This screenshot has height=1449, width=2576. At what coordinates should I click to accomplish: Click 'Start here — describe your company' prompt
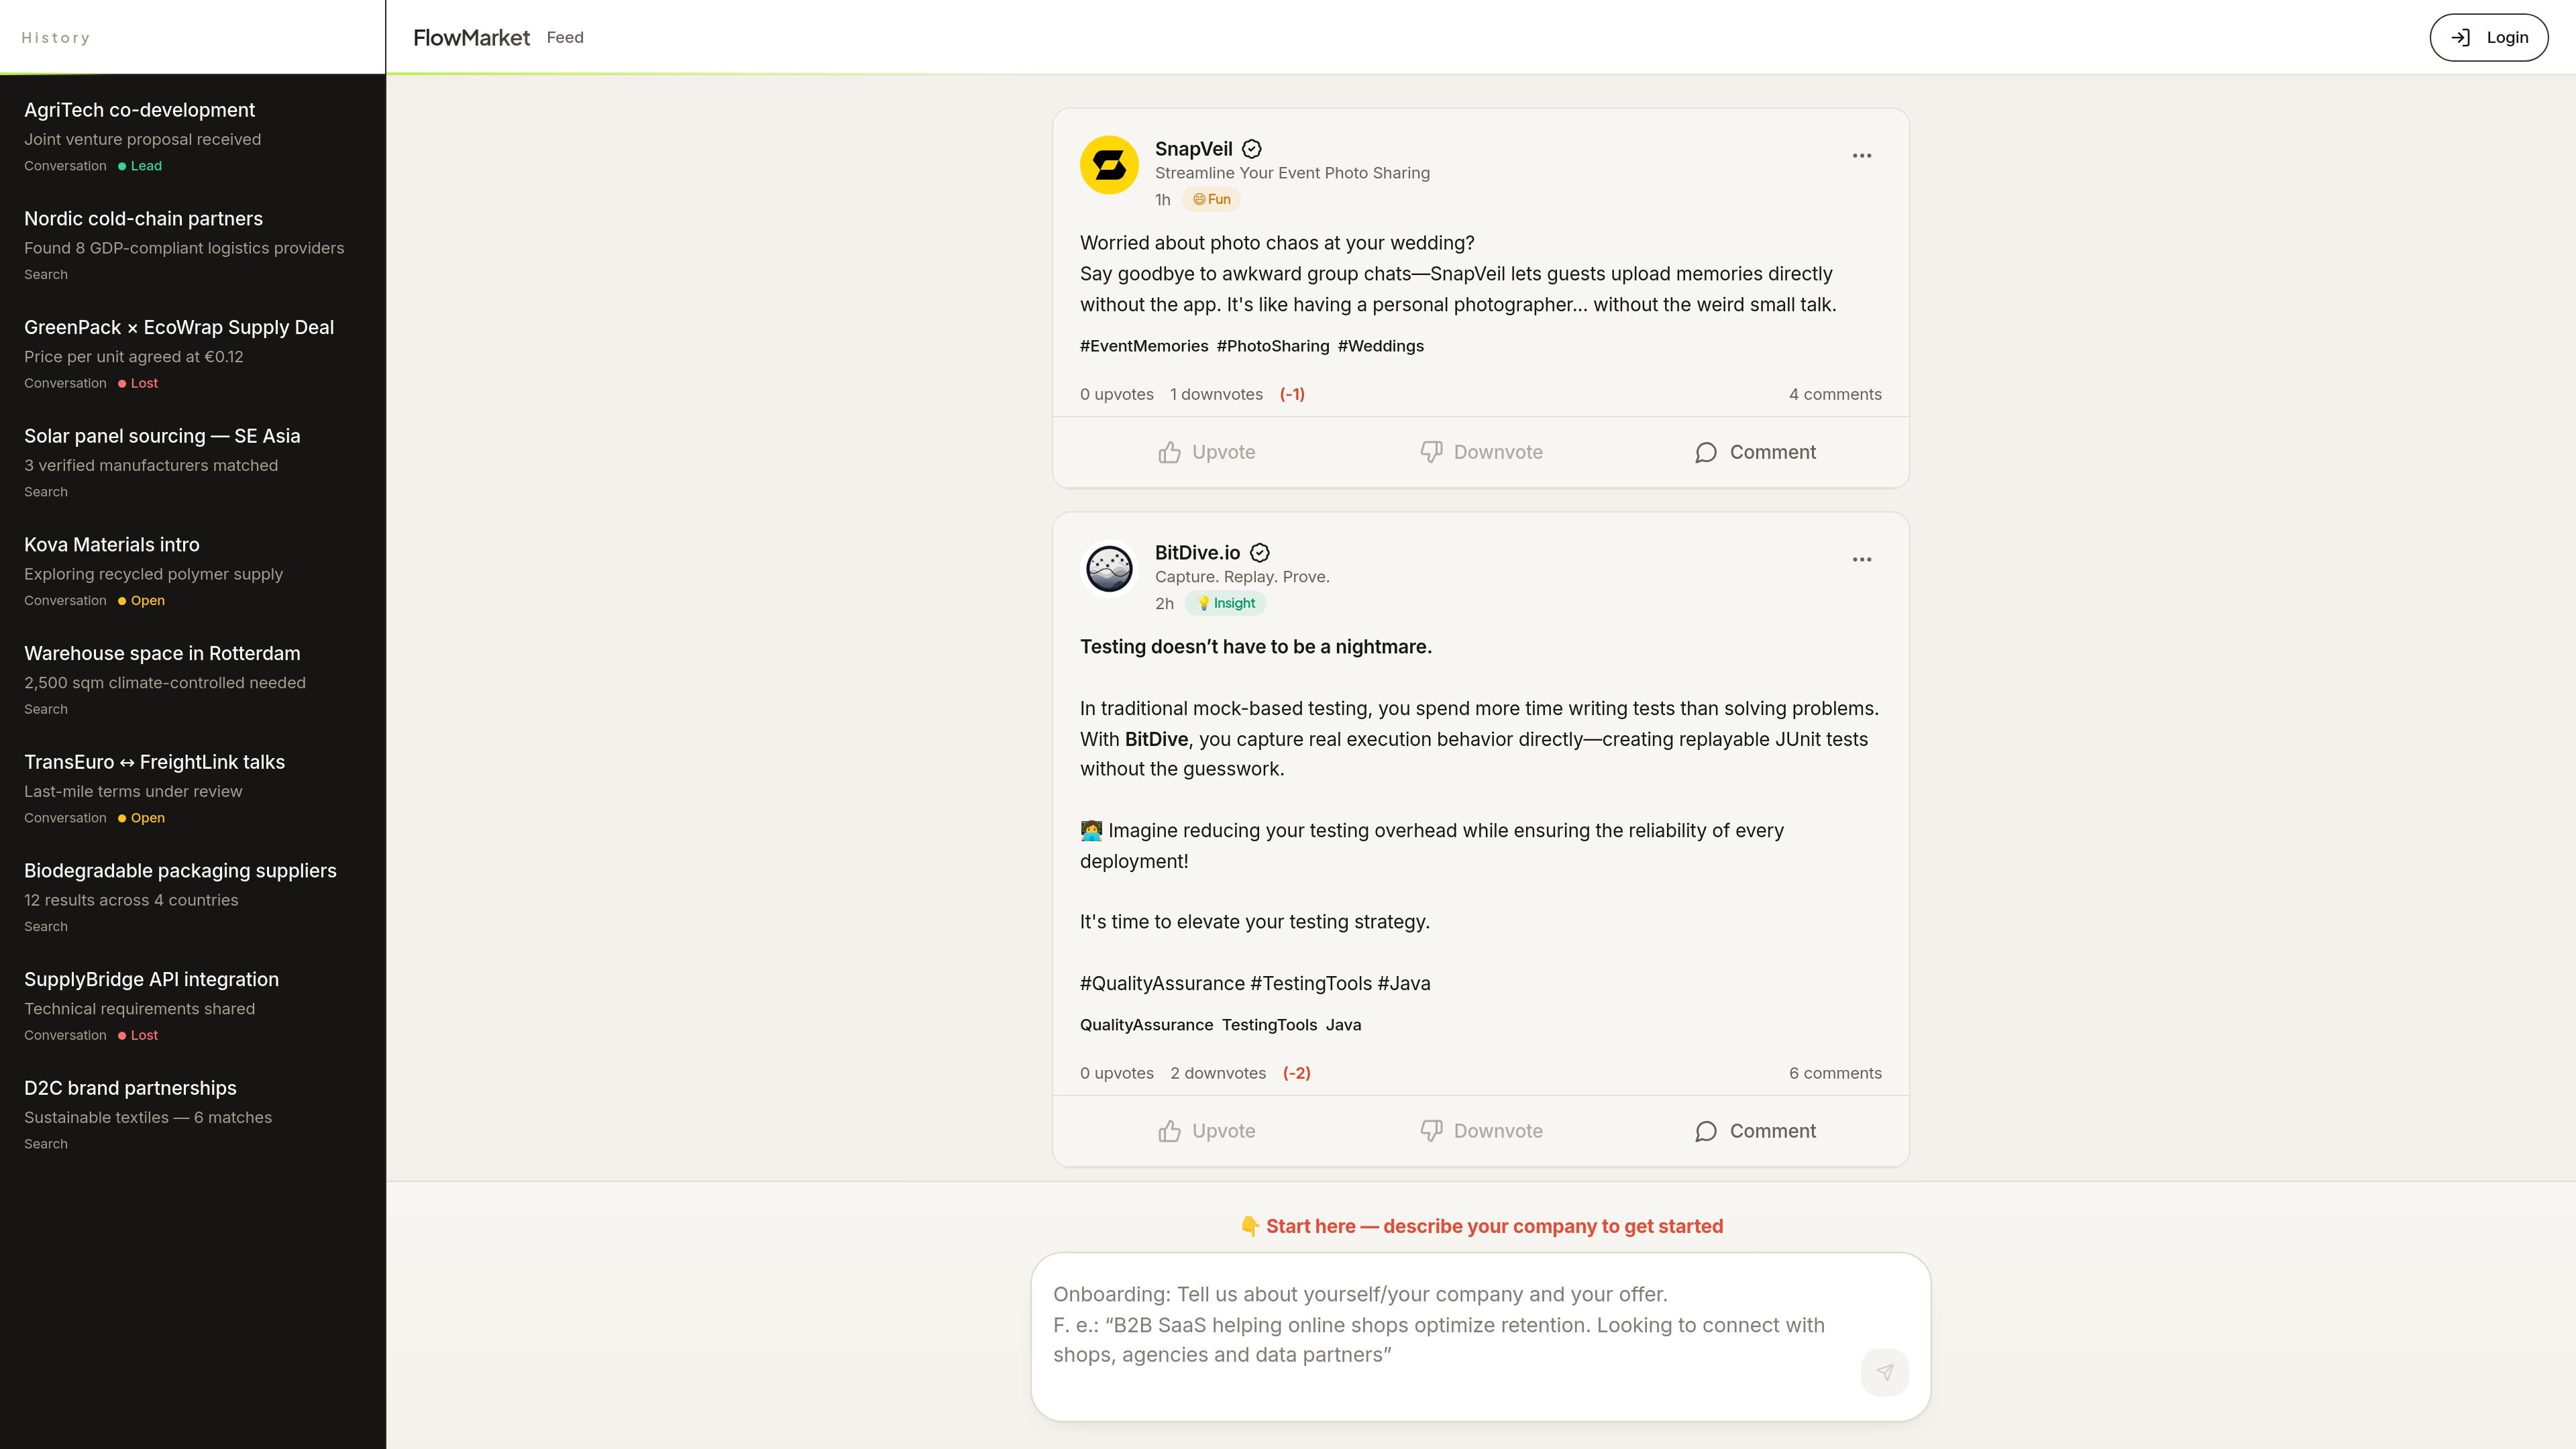click(x=1481, y=1226)
